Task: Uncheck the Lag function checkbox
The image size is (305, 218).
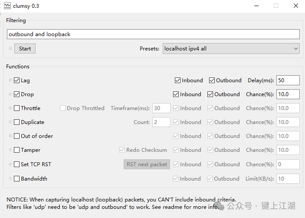Action: coord(17,80)
